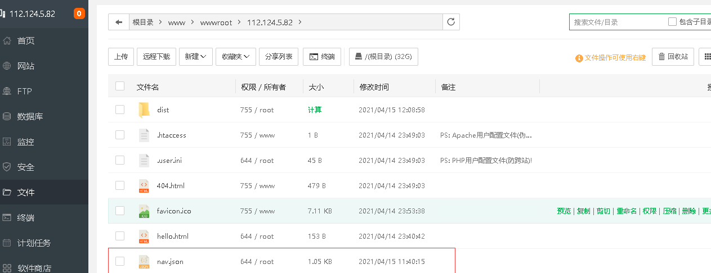
Task: Click 计算 size for dist folder
Action: tap(315, 110)
